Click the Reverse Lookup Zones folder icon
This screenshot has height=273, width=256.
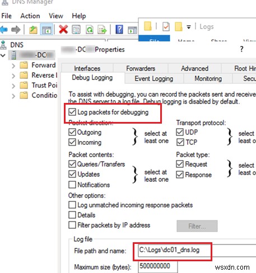tap(24, 76)
